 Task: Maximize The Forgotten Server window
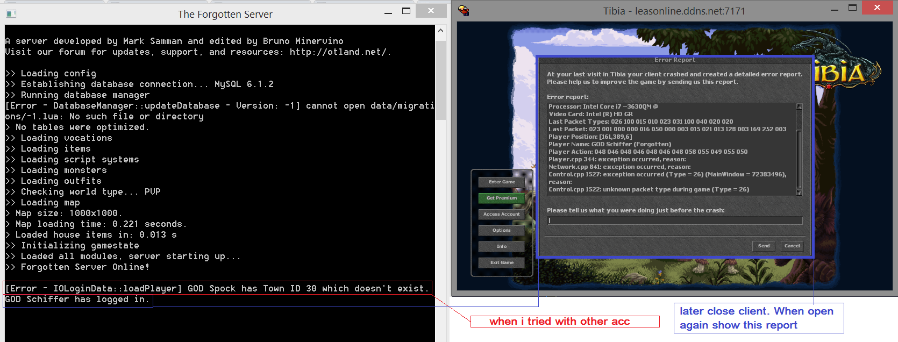click(407, 11)
